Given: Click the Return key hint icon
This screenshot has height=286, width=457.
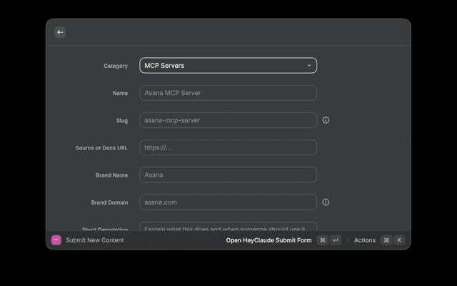Looking at the screenshot, I should (336, 240).
